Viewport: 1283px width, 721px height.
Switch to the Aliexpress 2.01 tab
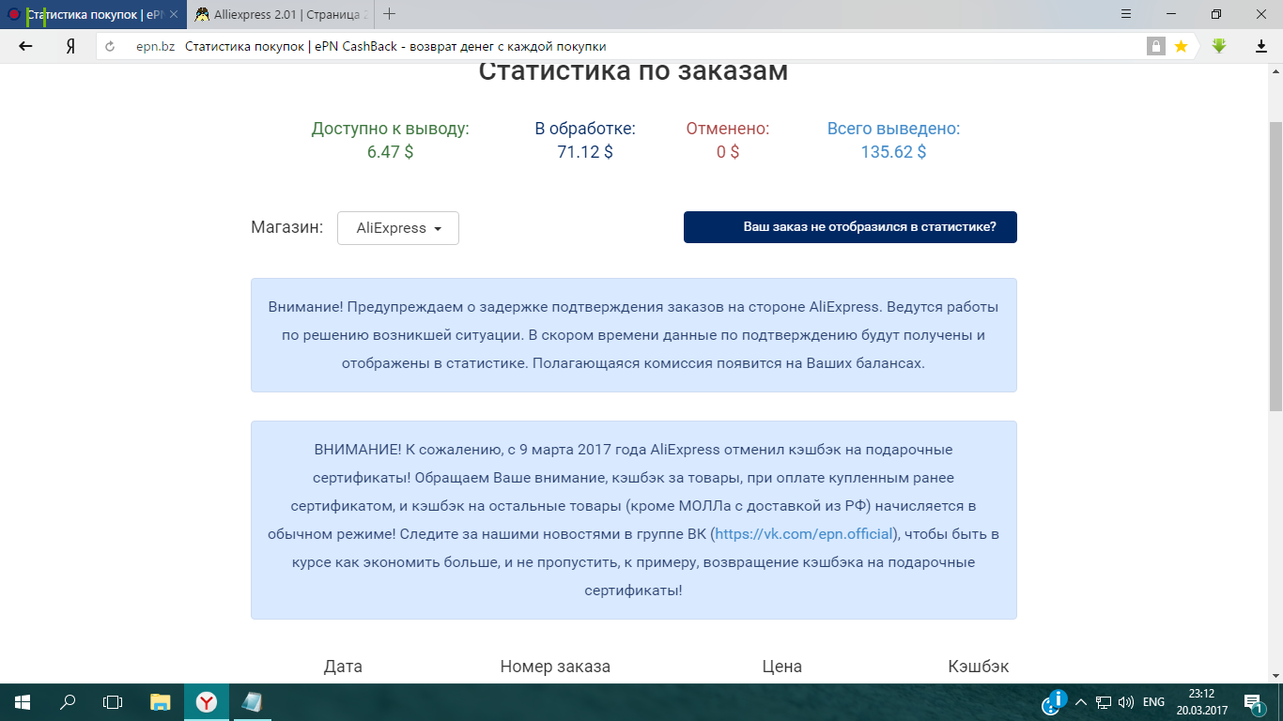coord(282,14)
